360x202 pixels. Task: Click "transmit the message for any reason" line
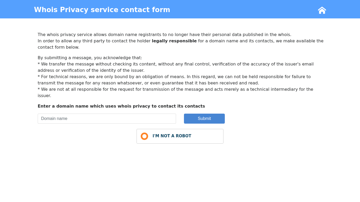pyautogui.click(x=148, y=83)
